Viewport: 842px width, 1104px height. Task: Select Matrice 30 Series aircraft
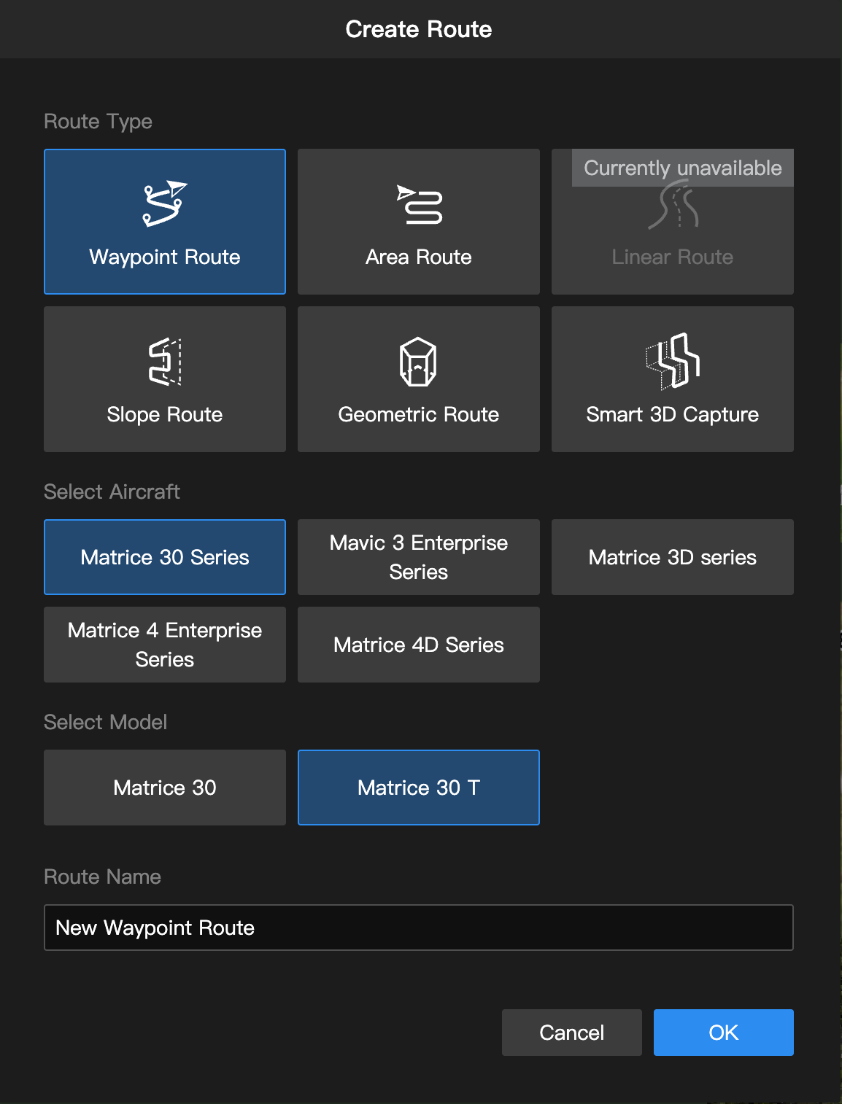[165, 557]
